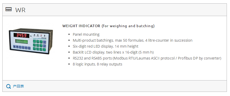Click the Panel mounting bullet item

(x=86, y=34)
